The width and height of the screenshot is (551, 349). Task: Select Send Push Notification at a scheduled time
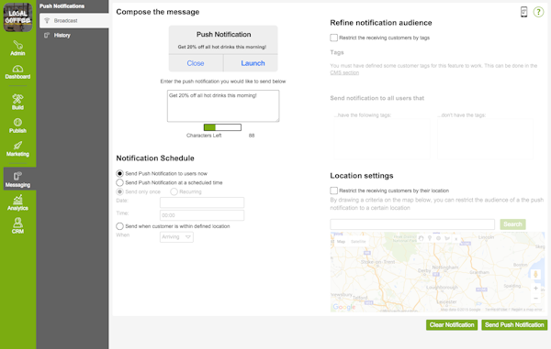(119, 182)
